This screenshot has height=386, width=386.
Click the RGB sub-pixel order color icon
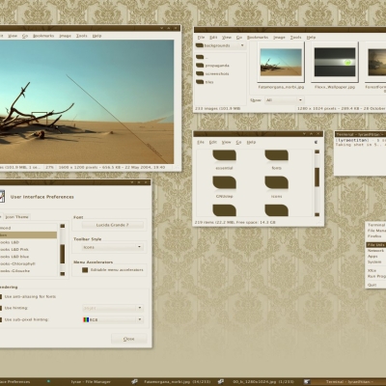pos(86,319)
